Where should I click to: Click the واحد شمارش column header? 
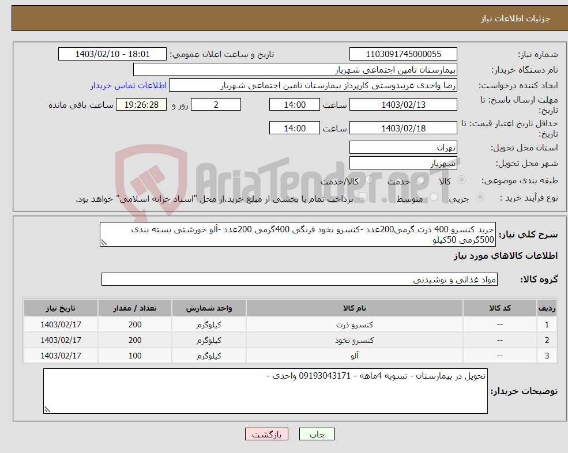click(x=209, y=308)
